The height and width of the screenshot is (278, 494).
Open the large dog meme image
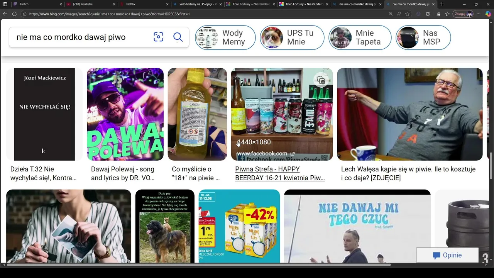coord(165,226)
